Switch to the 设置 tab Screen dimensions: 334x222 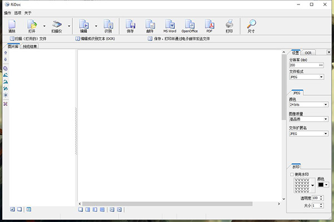coord(295,52)
